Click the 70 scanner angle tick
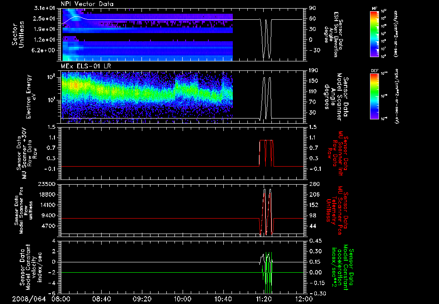This screenshot has width=439, height=304. tap(313, 102)
